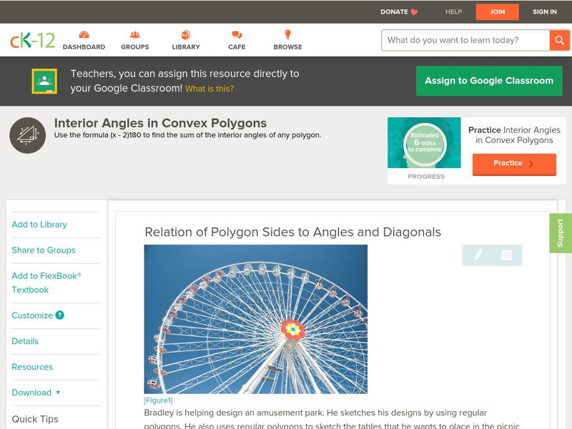Click Assign to Google Classroom button
This screenshot has width=572, height=429.
tap(489, 81)
